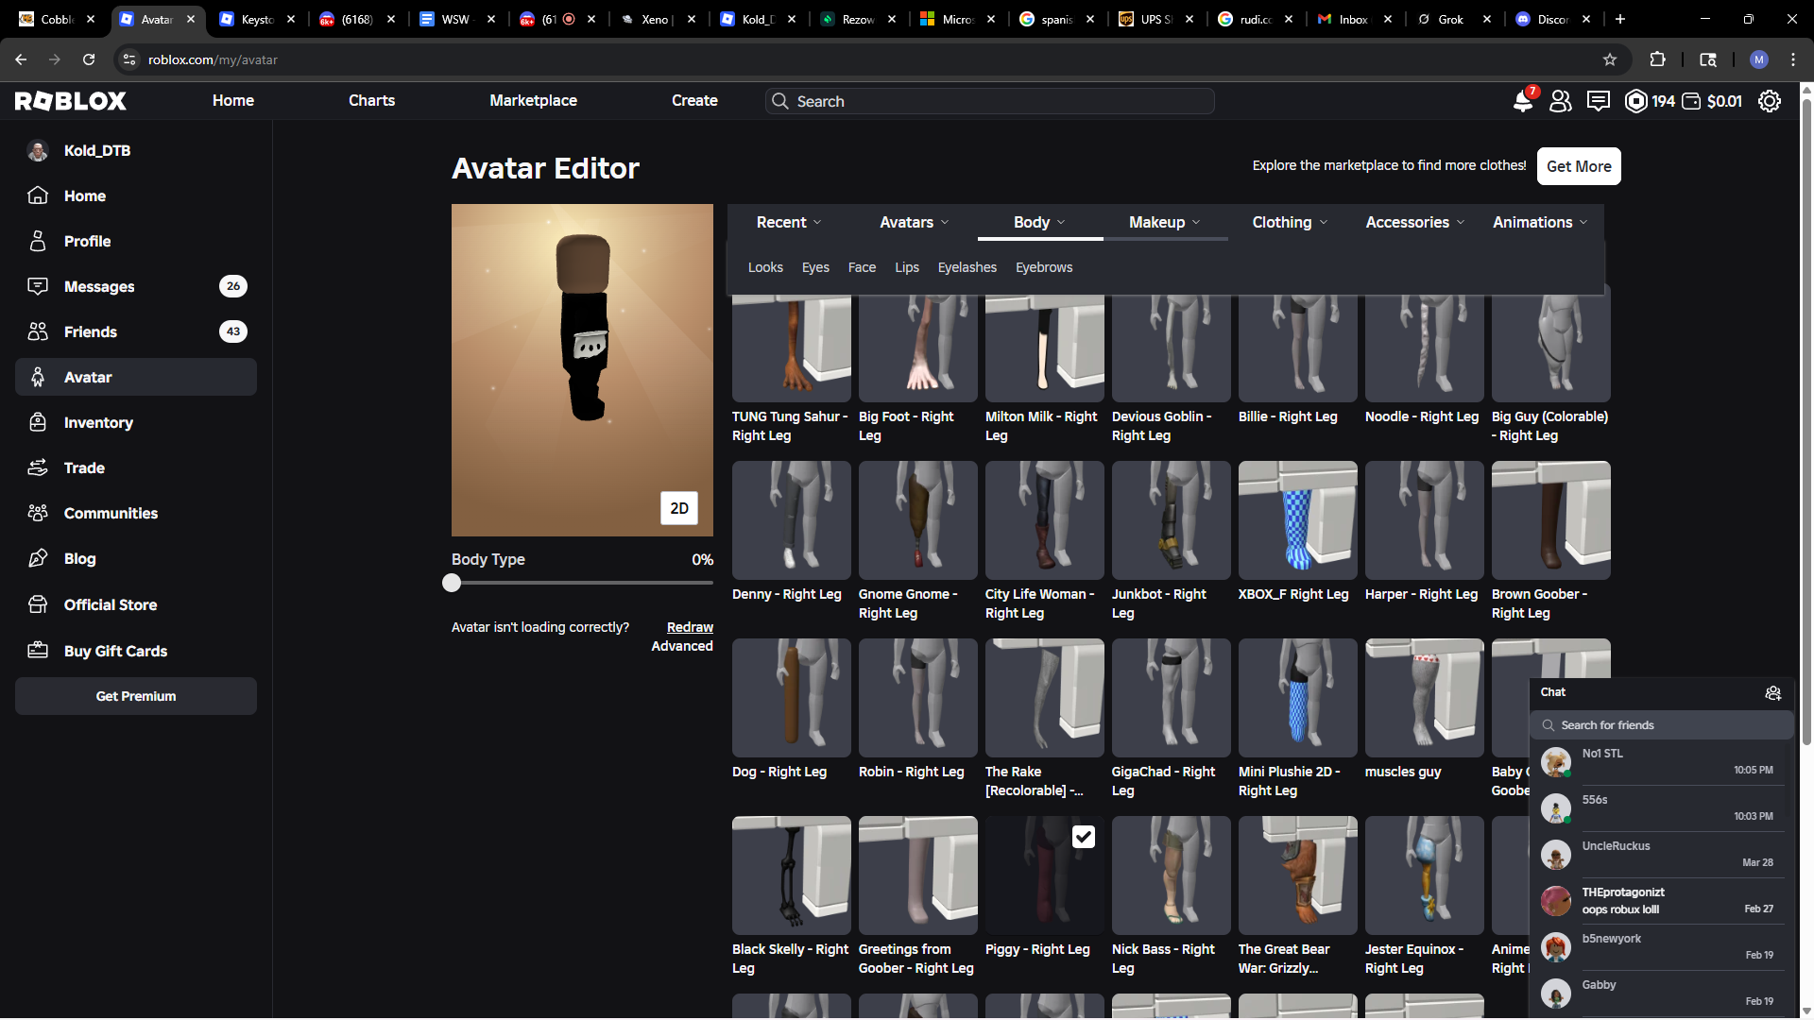1814x1020 pixels.
Task: Go to Profile in the sidebar
Action: pyautogui.click(x=136, y=241)
